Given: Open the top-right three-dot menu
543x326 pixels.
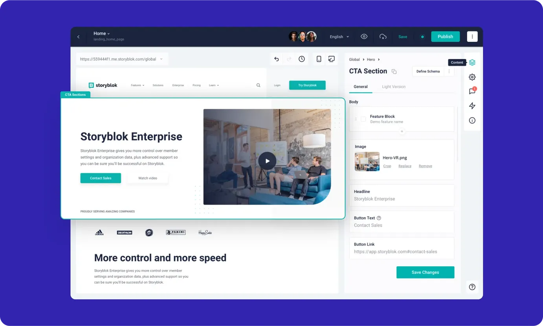Looking at the screenshot, I should [x=472, y=37].
